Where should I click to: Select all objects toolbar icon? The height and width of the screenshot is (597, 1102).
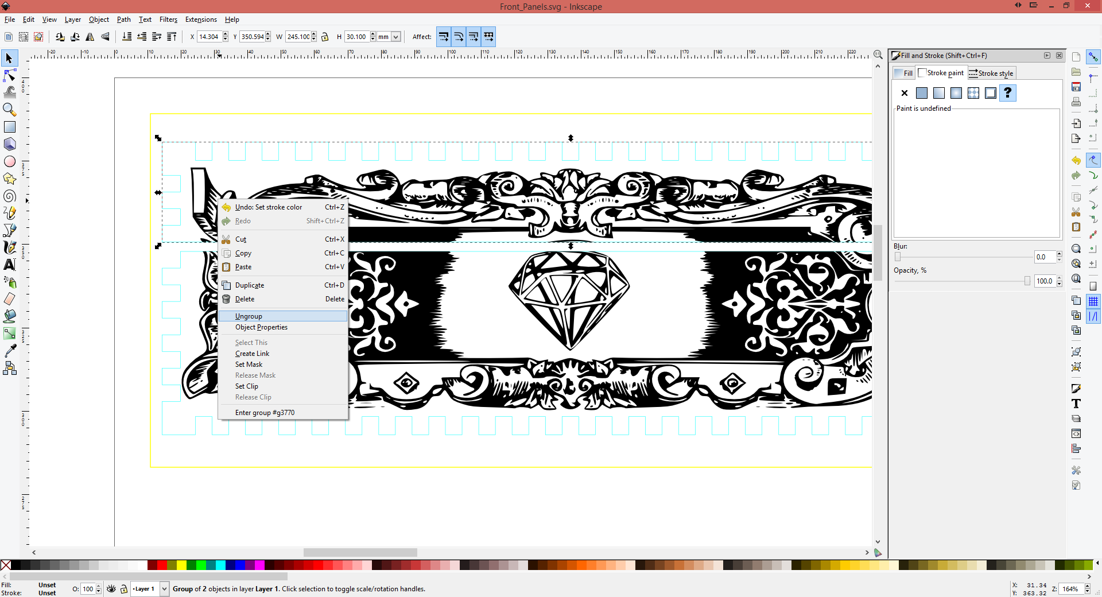point(9,37)
